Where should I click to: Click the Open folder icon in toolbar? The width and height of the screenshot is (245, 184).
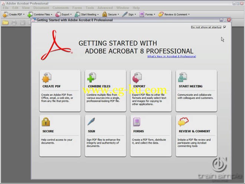[5, 23]
